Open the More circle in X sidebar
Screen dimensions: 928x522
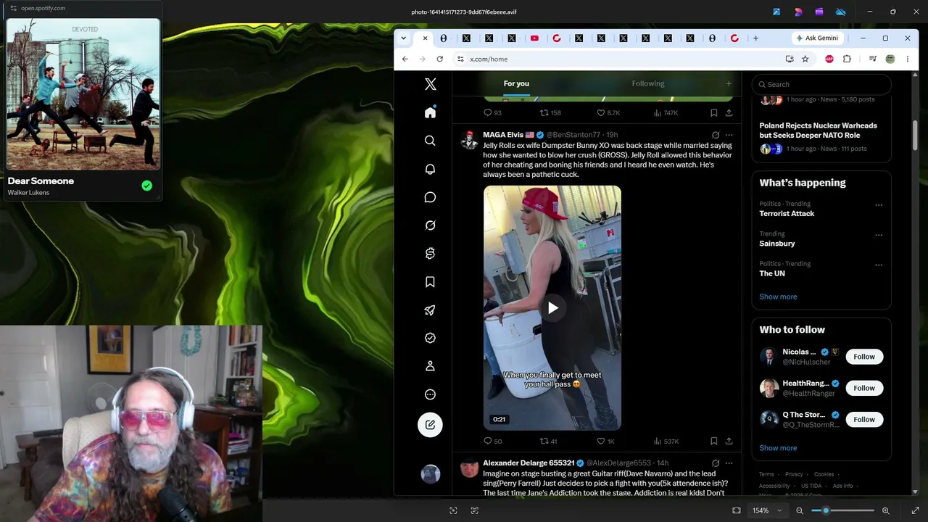coord(430,394)
